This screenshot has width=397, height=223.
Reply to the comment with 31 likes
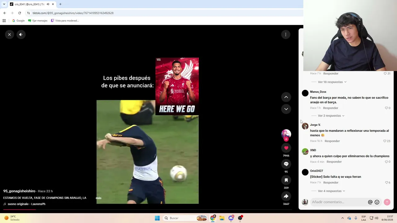pos(331,74)
